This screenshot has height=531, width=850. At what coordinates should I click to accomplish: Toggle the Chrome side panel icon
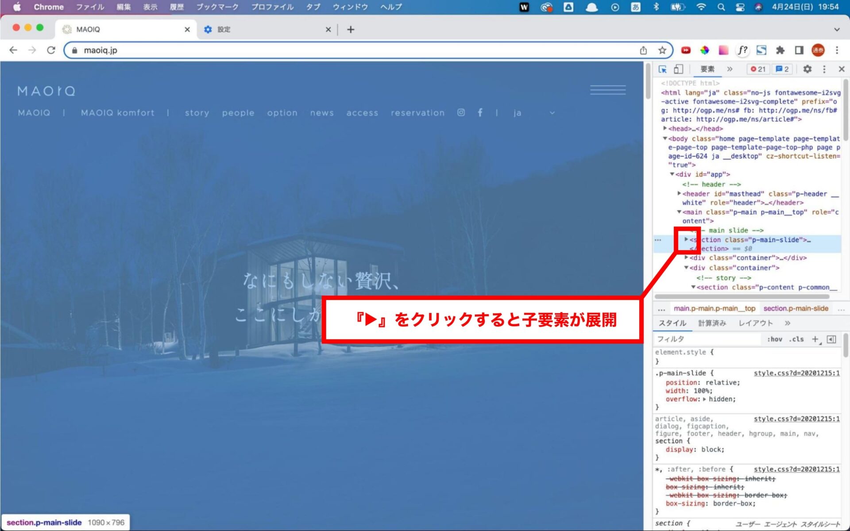click(x=799, y=50)
